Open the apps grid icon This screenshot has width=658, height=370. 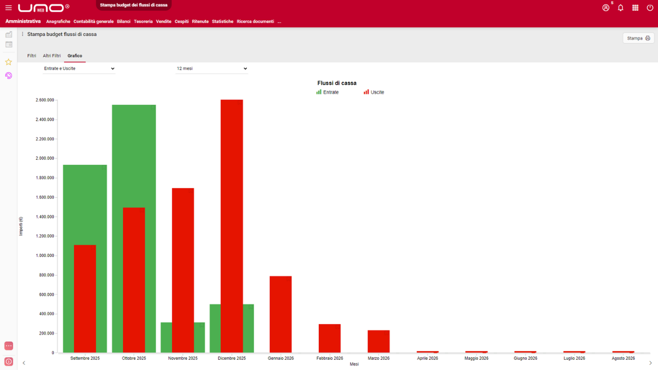tap(635, 8)
